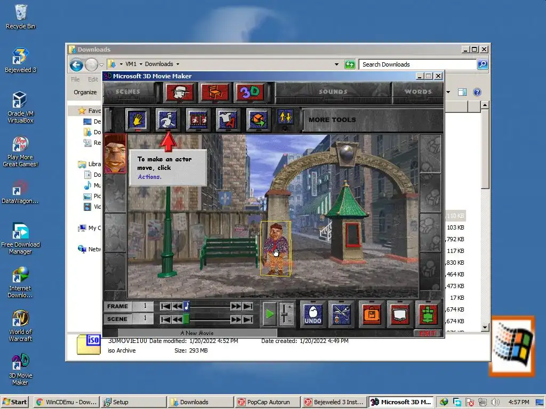Jump to last frame in FRAME row
The image size is (546, 409).
click(247, 306)
